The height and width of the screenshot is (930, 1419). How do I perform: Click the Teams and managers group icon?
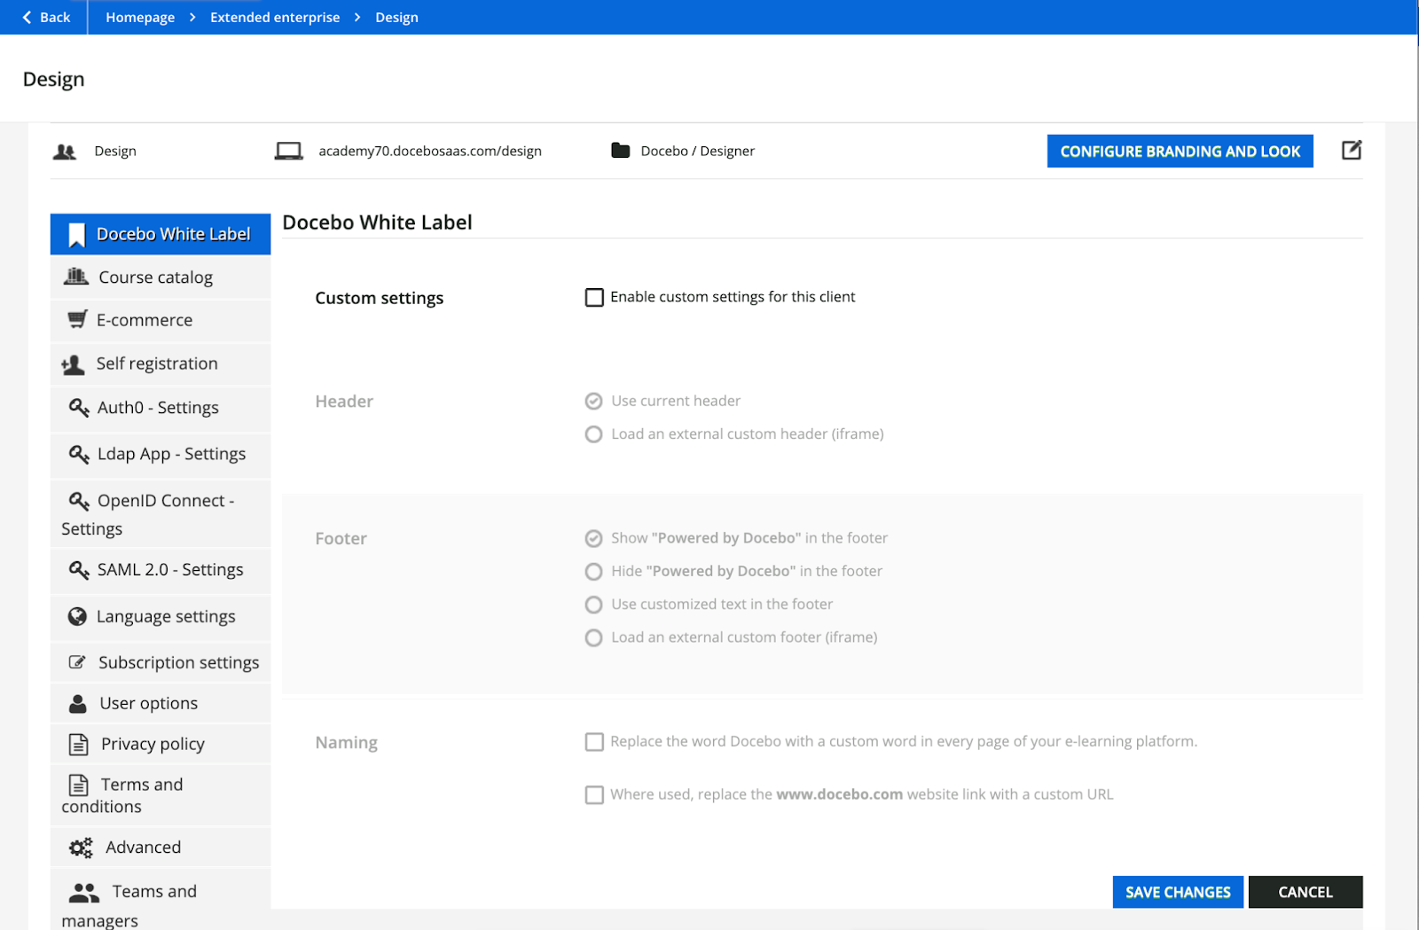pos(84,892)
